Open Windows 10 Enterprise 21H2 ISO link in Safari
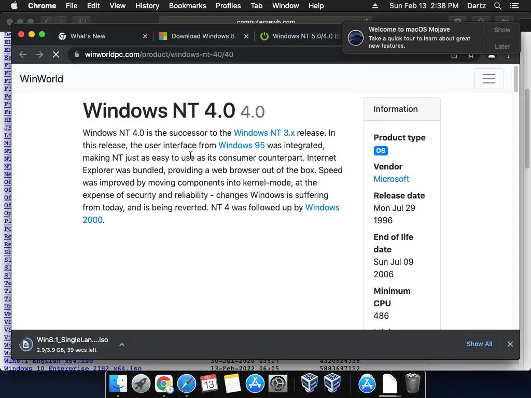 (73, 368)
